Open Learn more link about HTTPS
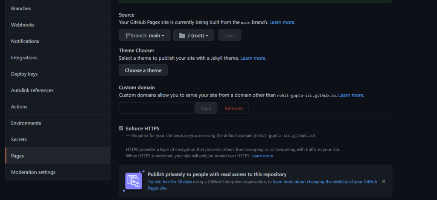 click(x=262, y=156)
